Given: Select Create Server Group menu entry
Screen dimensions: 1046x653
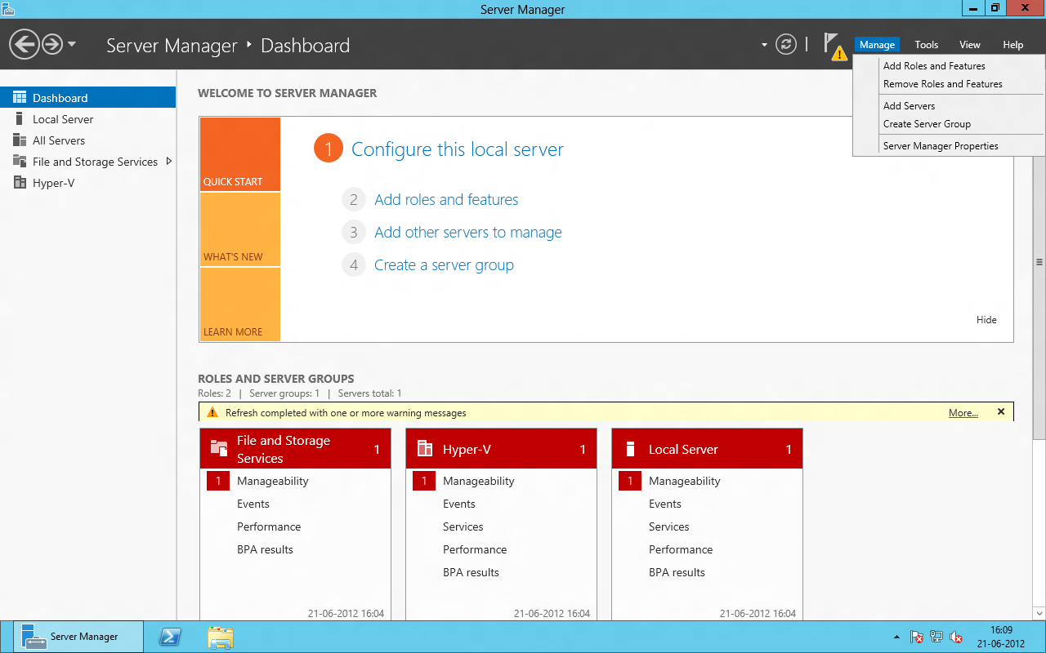Looking at the screenshot, I should pyautogui.click(x=927, y=124).
